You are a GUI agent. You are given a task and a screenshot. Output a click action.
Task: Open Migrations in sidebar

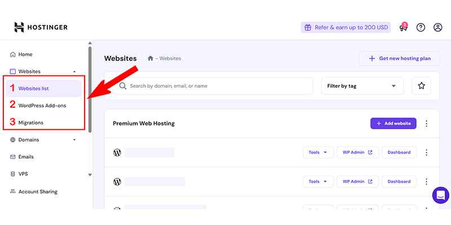(x=31, y=123)
